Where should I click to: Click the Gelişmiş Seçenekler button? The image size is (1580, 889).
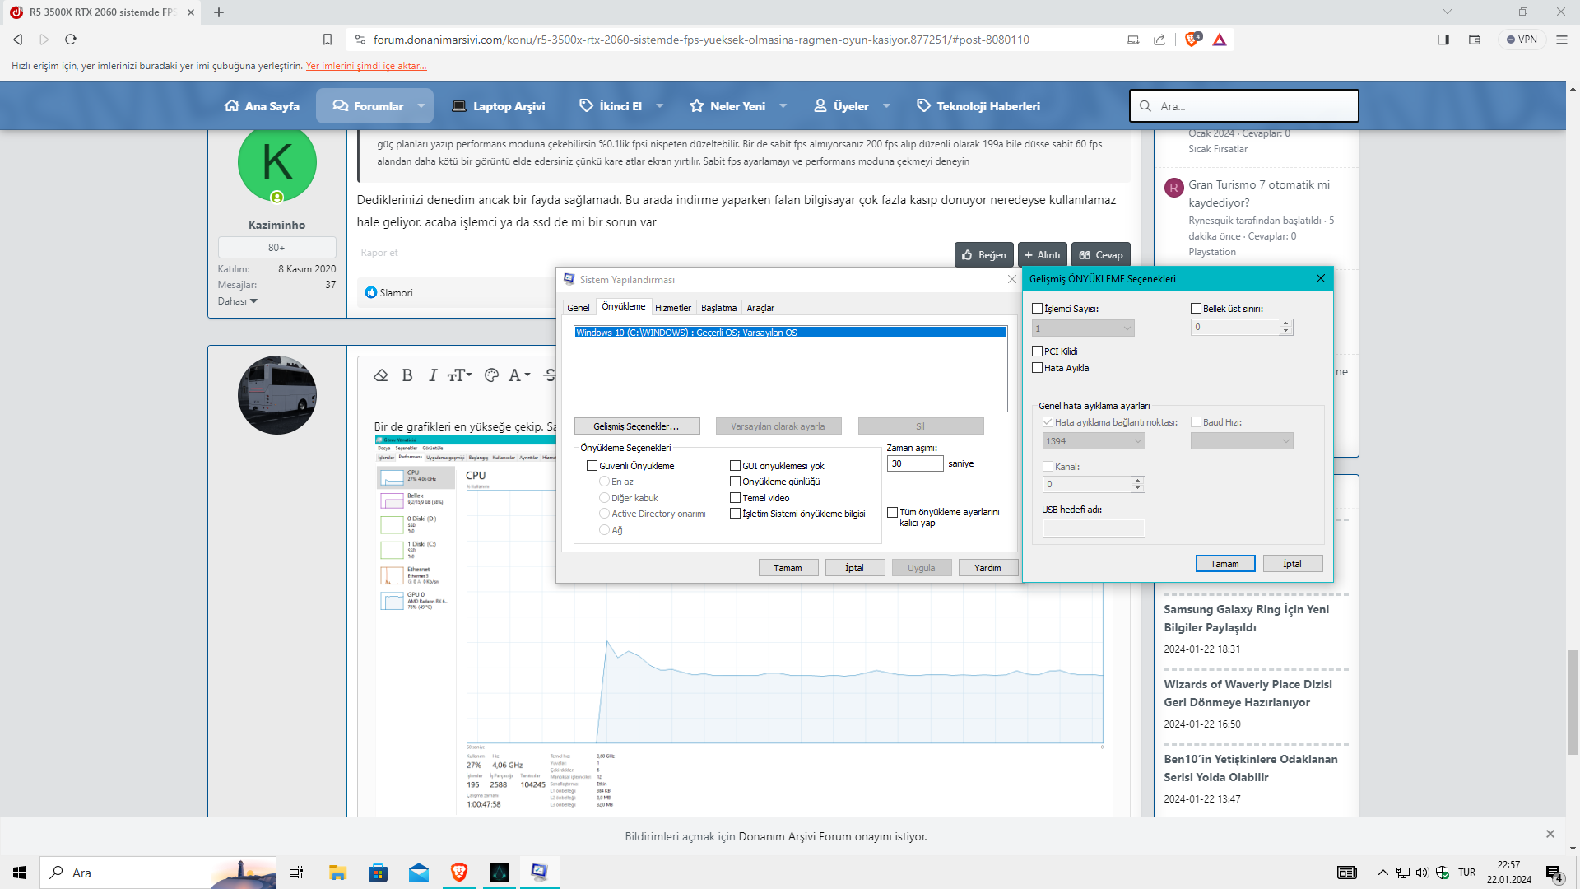[636, 426]
